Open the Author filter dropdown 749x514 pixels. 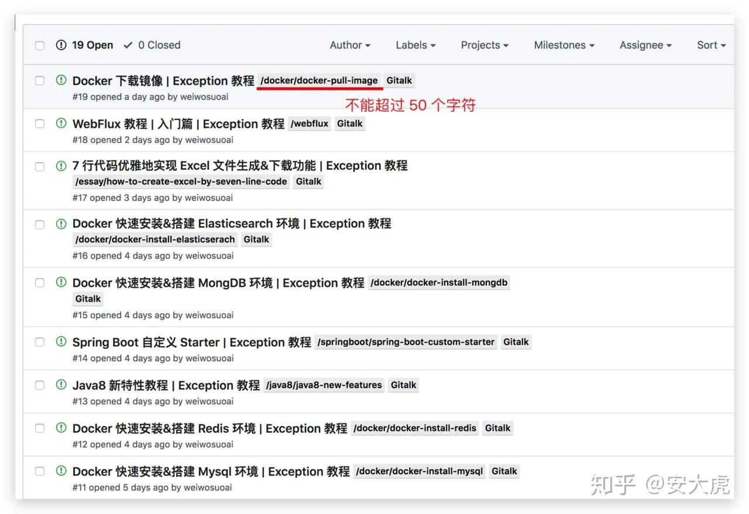pos(349,45)
